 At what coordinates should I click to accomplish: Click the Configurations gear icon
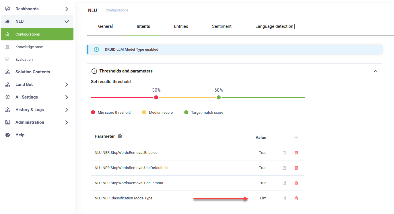pyautogui.click(x=8, y=34)
